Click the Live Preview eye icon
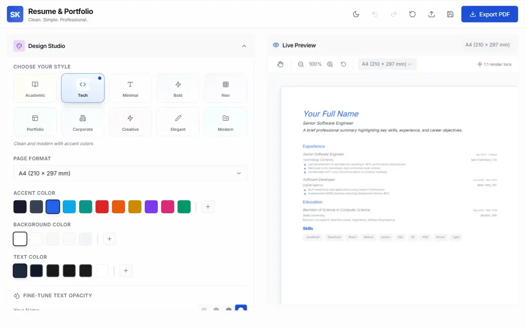Image resolution: width=525 pixels, height=328 pixels. tap(276, 45)
